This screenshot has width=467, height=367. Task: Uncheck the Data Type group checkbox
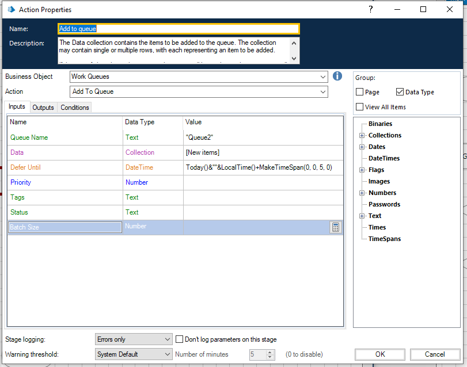click(x=400, y=92)
